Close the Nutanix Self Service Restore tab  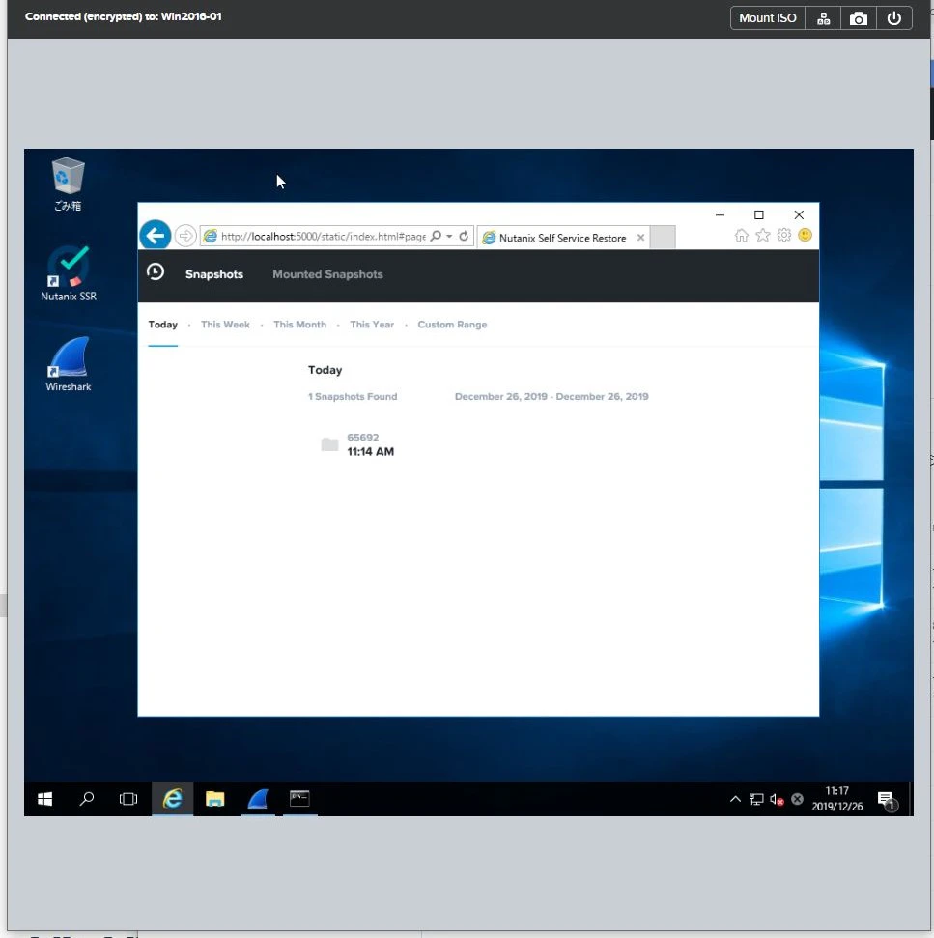point(640,238)
